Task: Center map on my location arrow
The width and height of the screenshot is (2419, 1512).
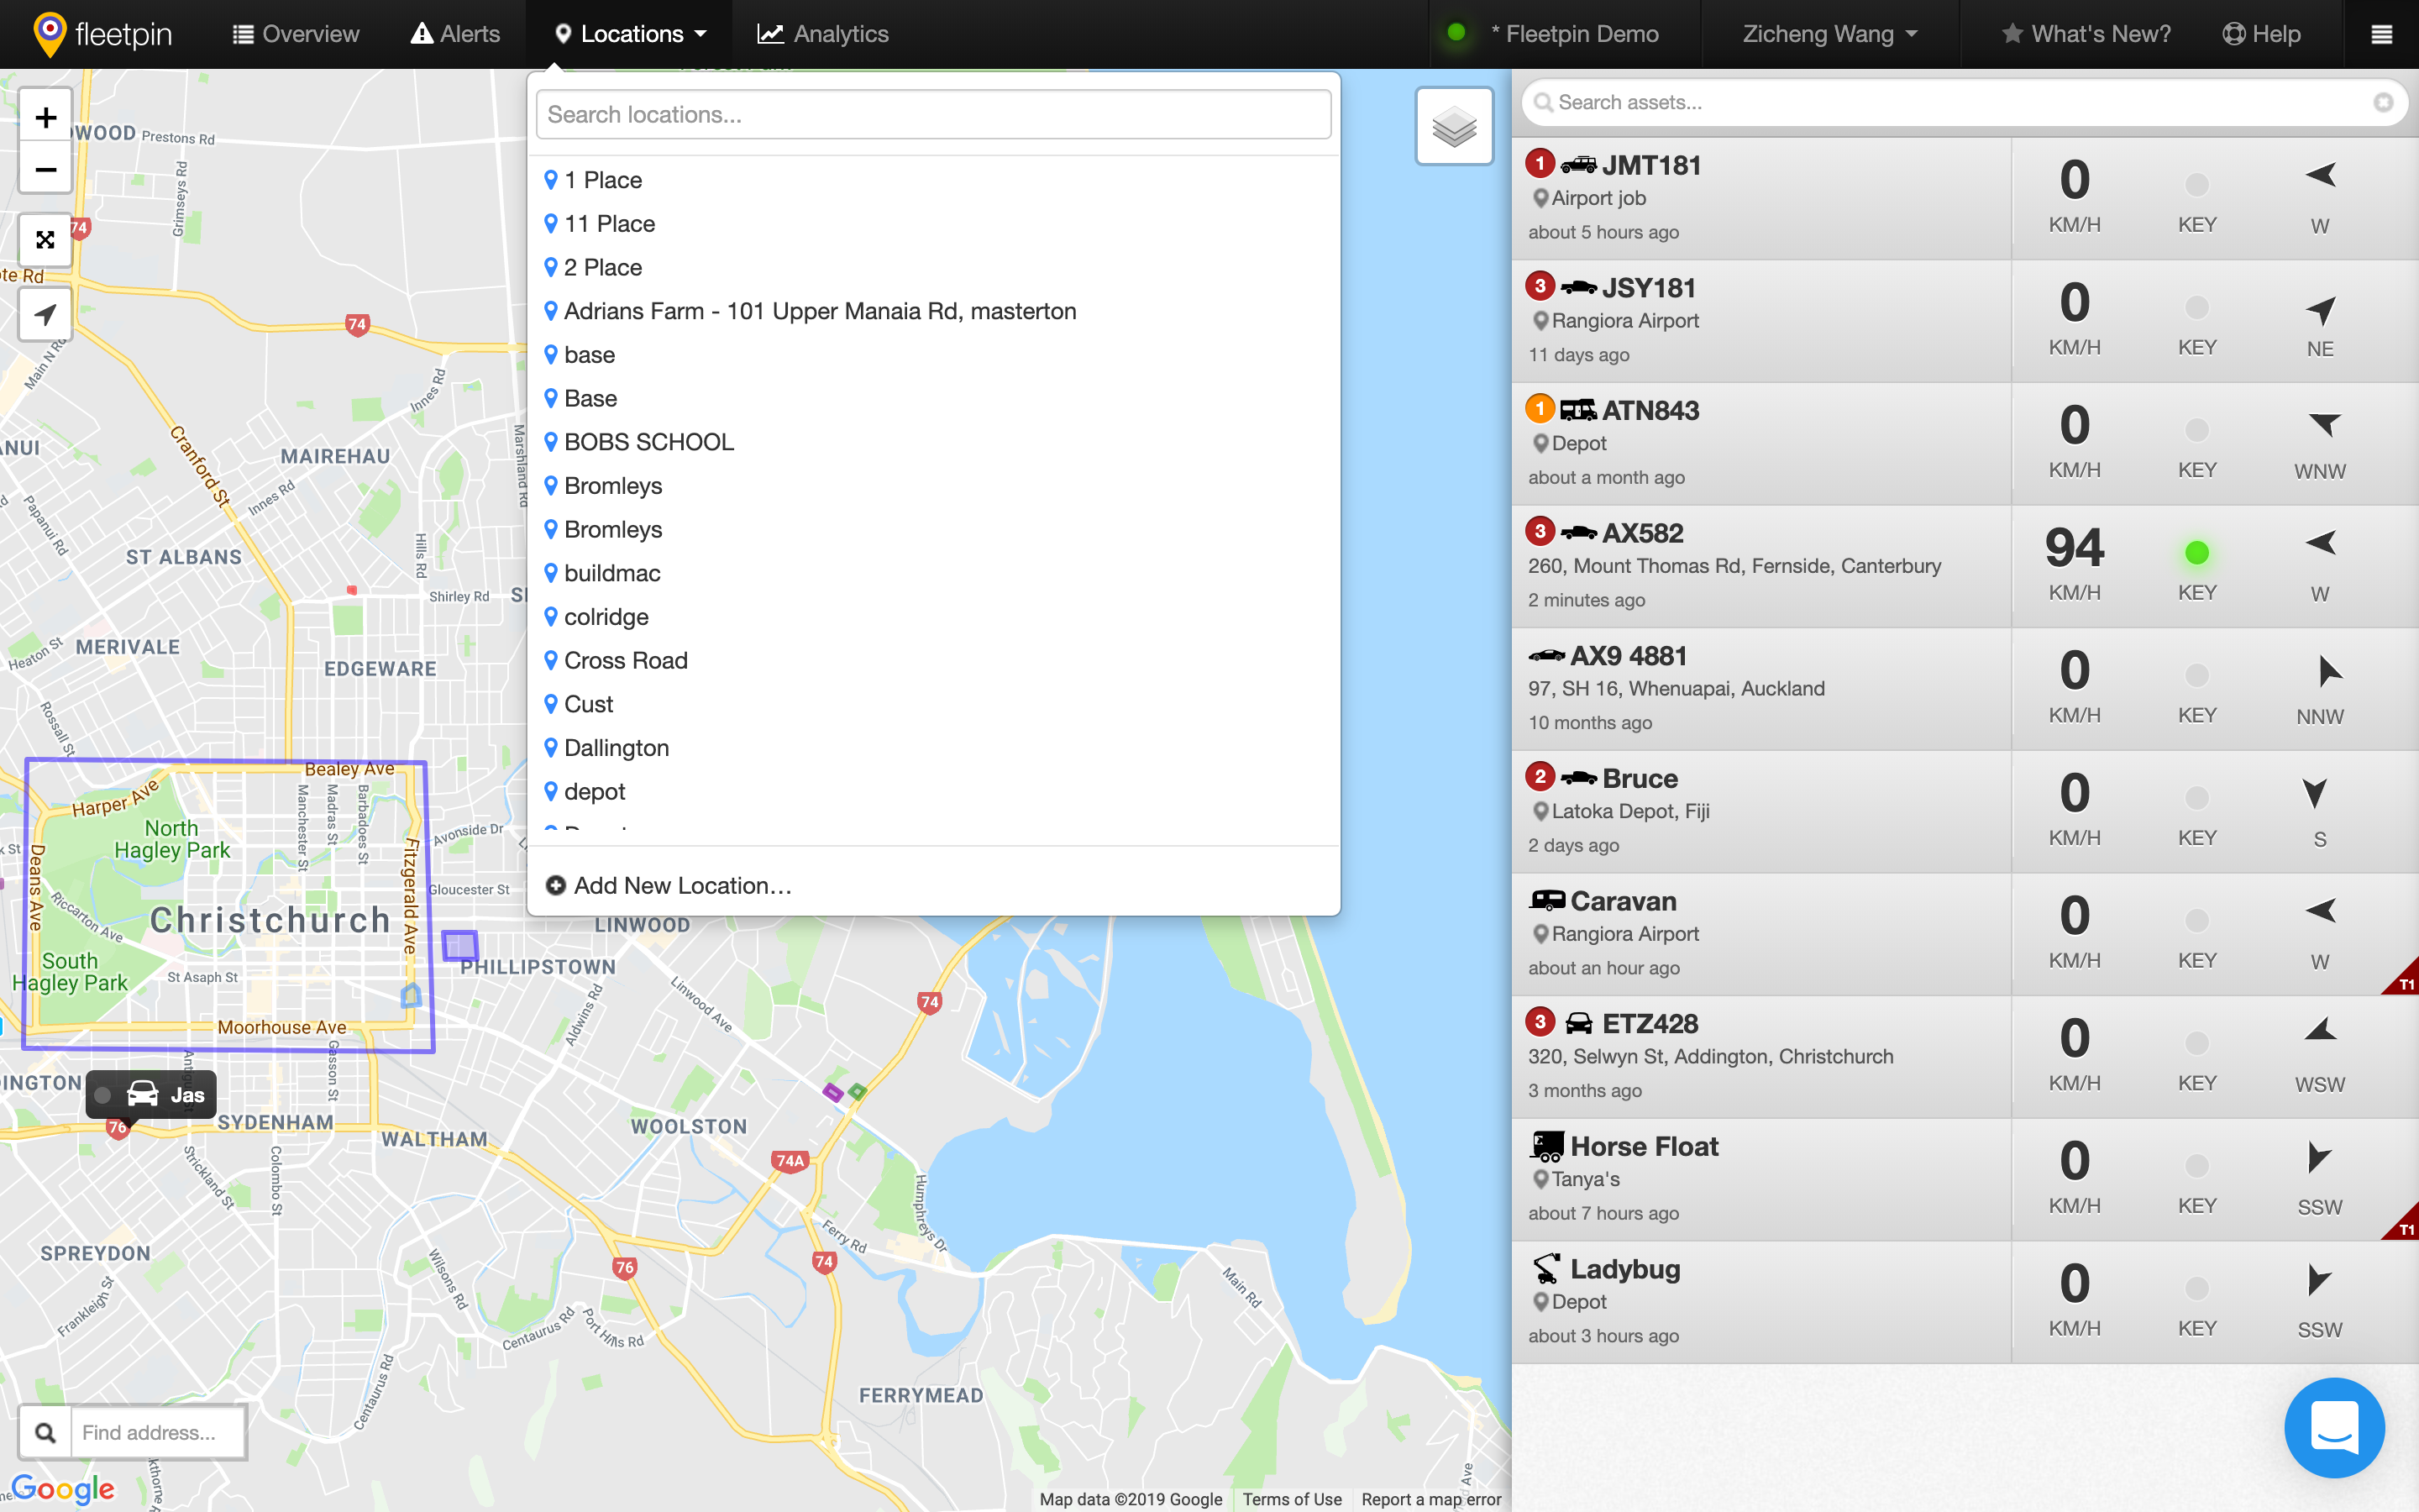Action: pos(45,315)
